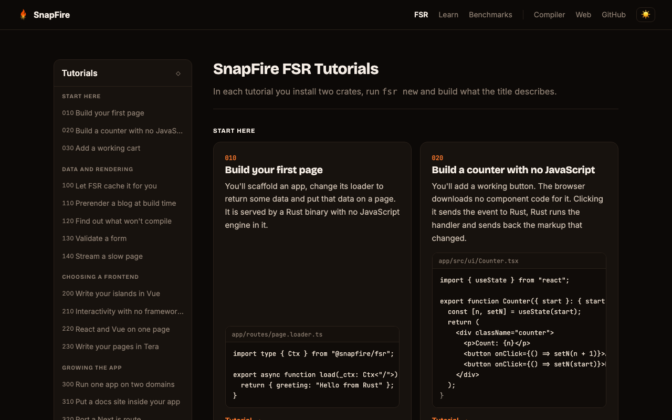The height and width of the screenshot is (420, 672).
Task: Open tutorial 200 Write your islands in Vue
Action: [123, 293]
